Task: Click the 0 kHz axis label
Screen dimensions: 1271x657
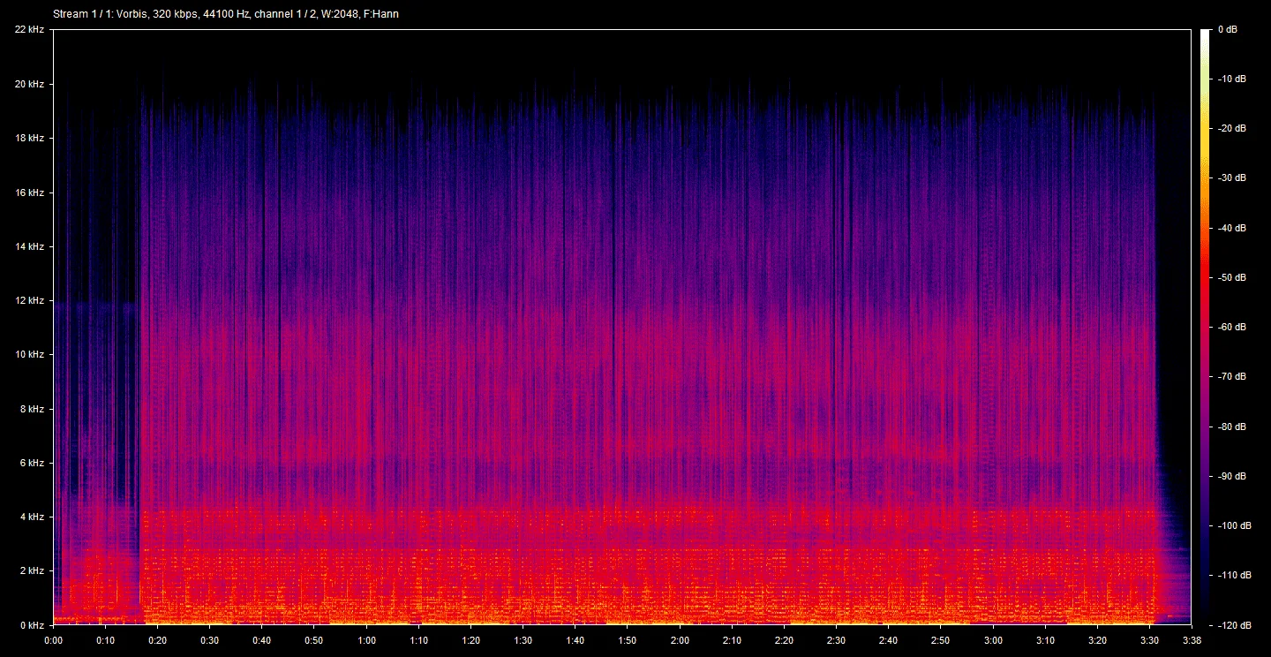Action: pos(32,624)
